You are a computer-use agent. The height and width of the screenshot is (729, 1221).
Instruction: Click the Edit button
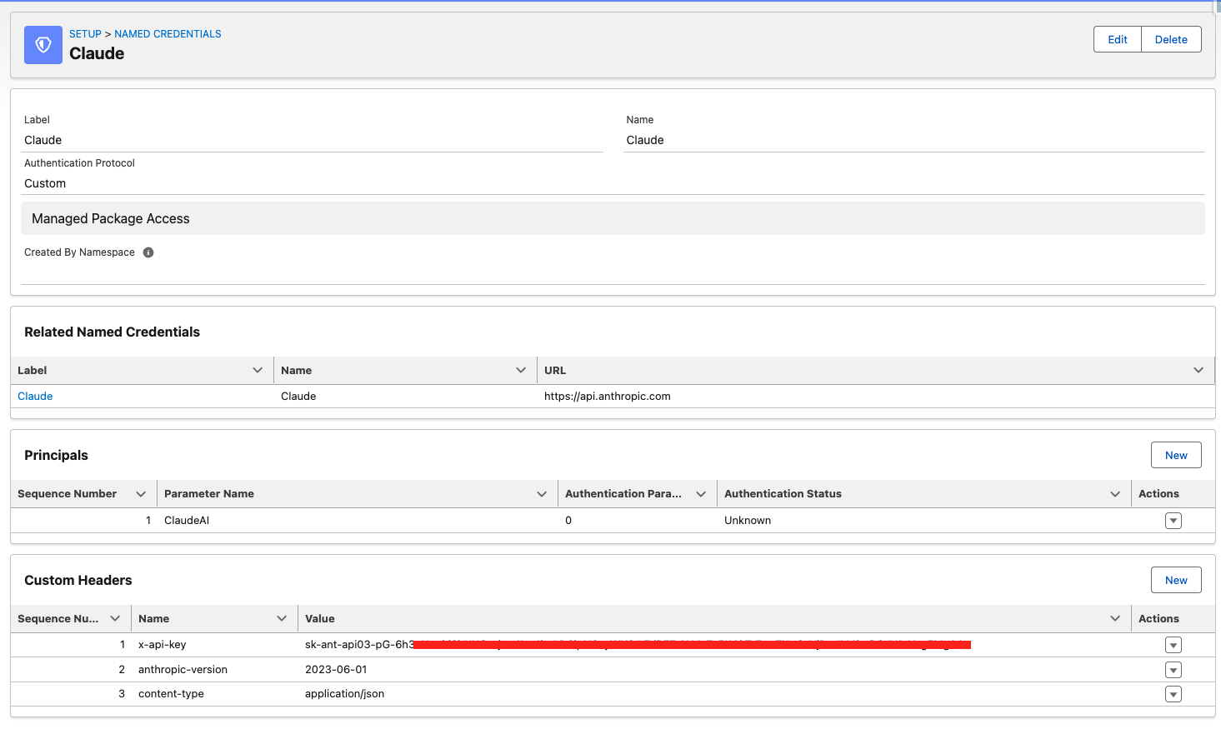click(1117, 39)
